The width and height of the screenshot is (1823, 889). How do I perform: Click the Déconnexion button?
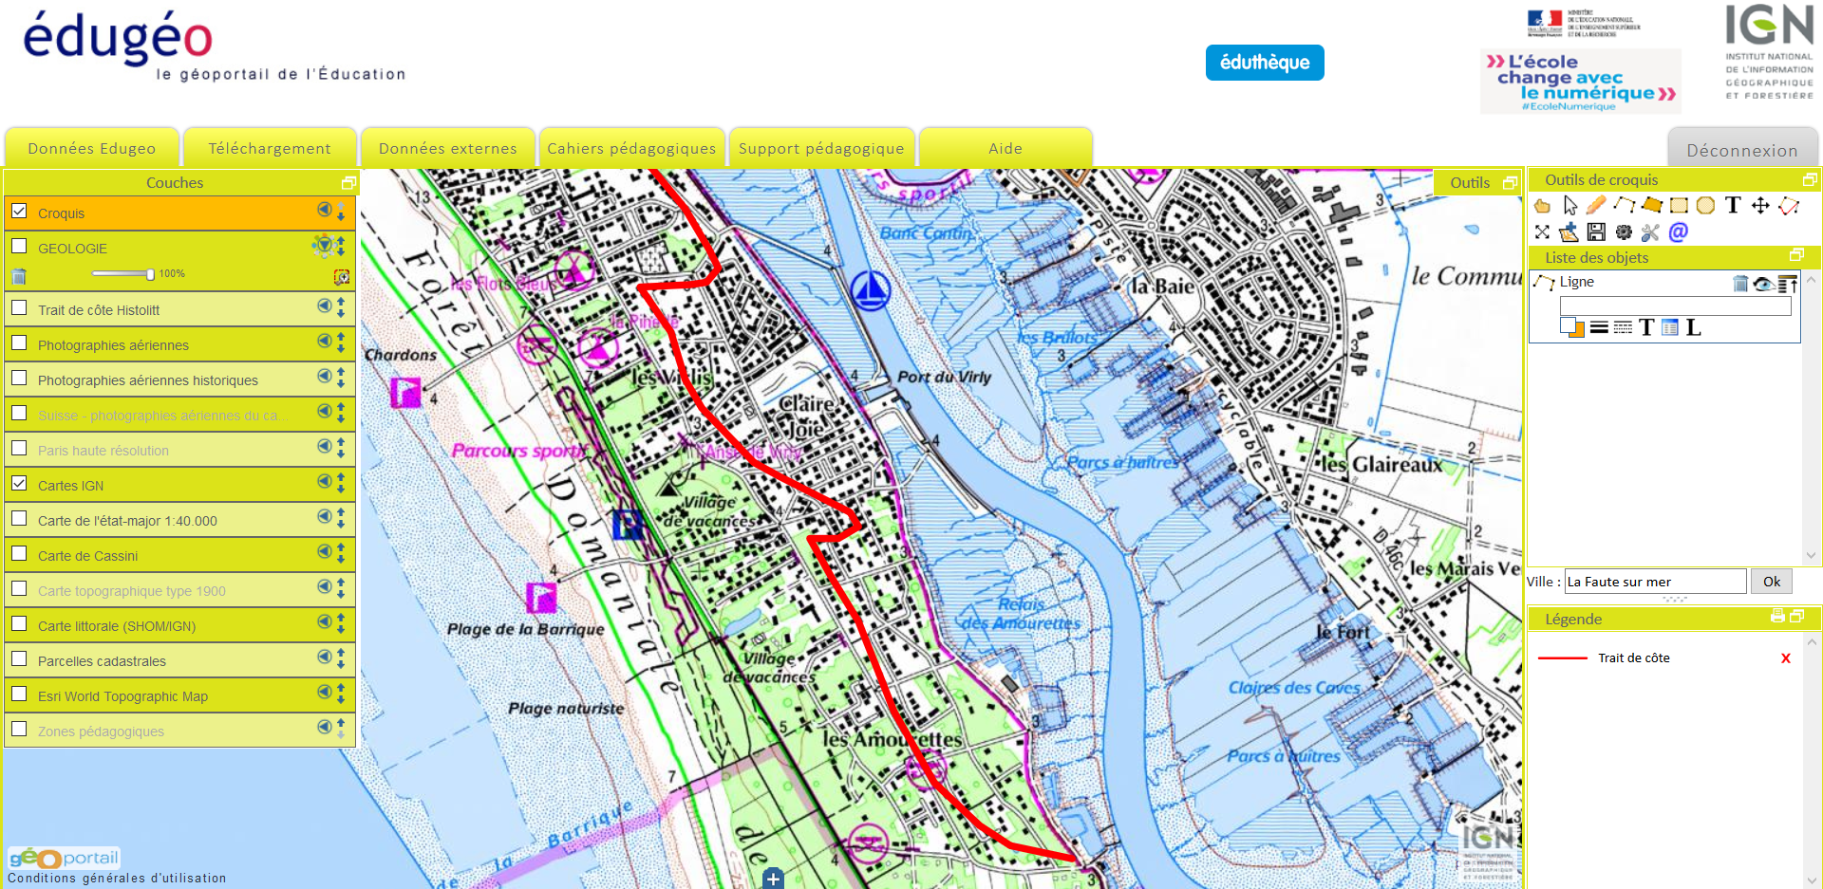1741,150
